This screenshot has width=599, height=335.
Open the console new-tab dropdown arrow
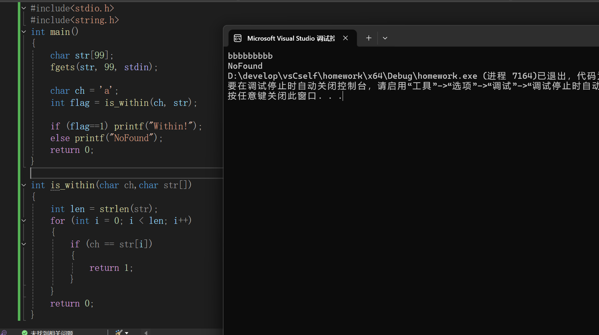pos(385,38)
